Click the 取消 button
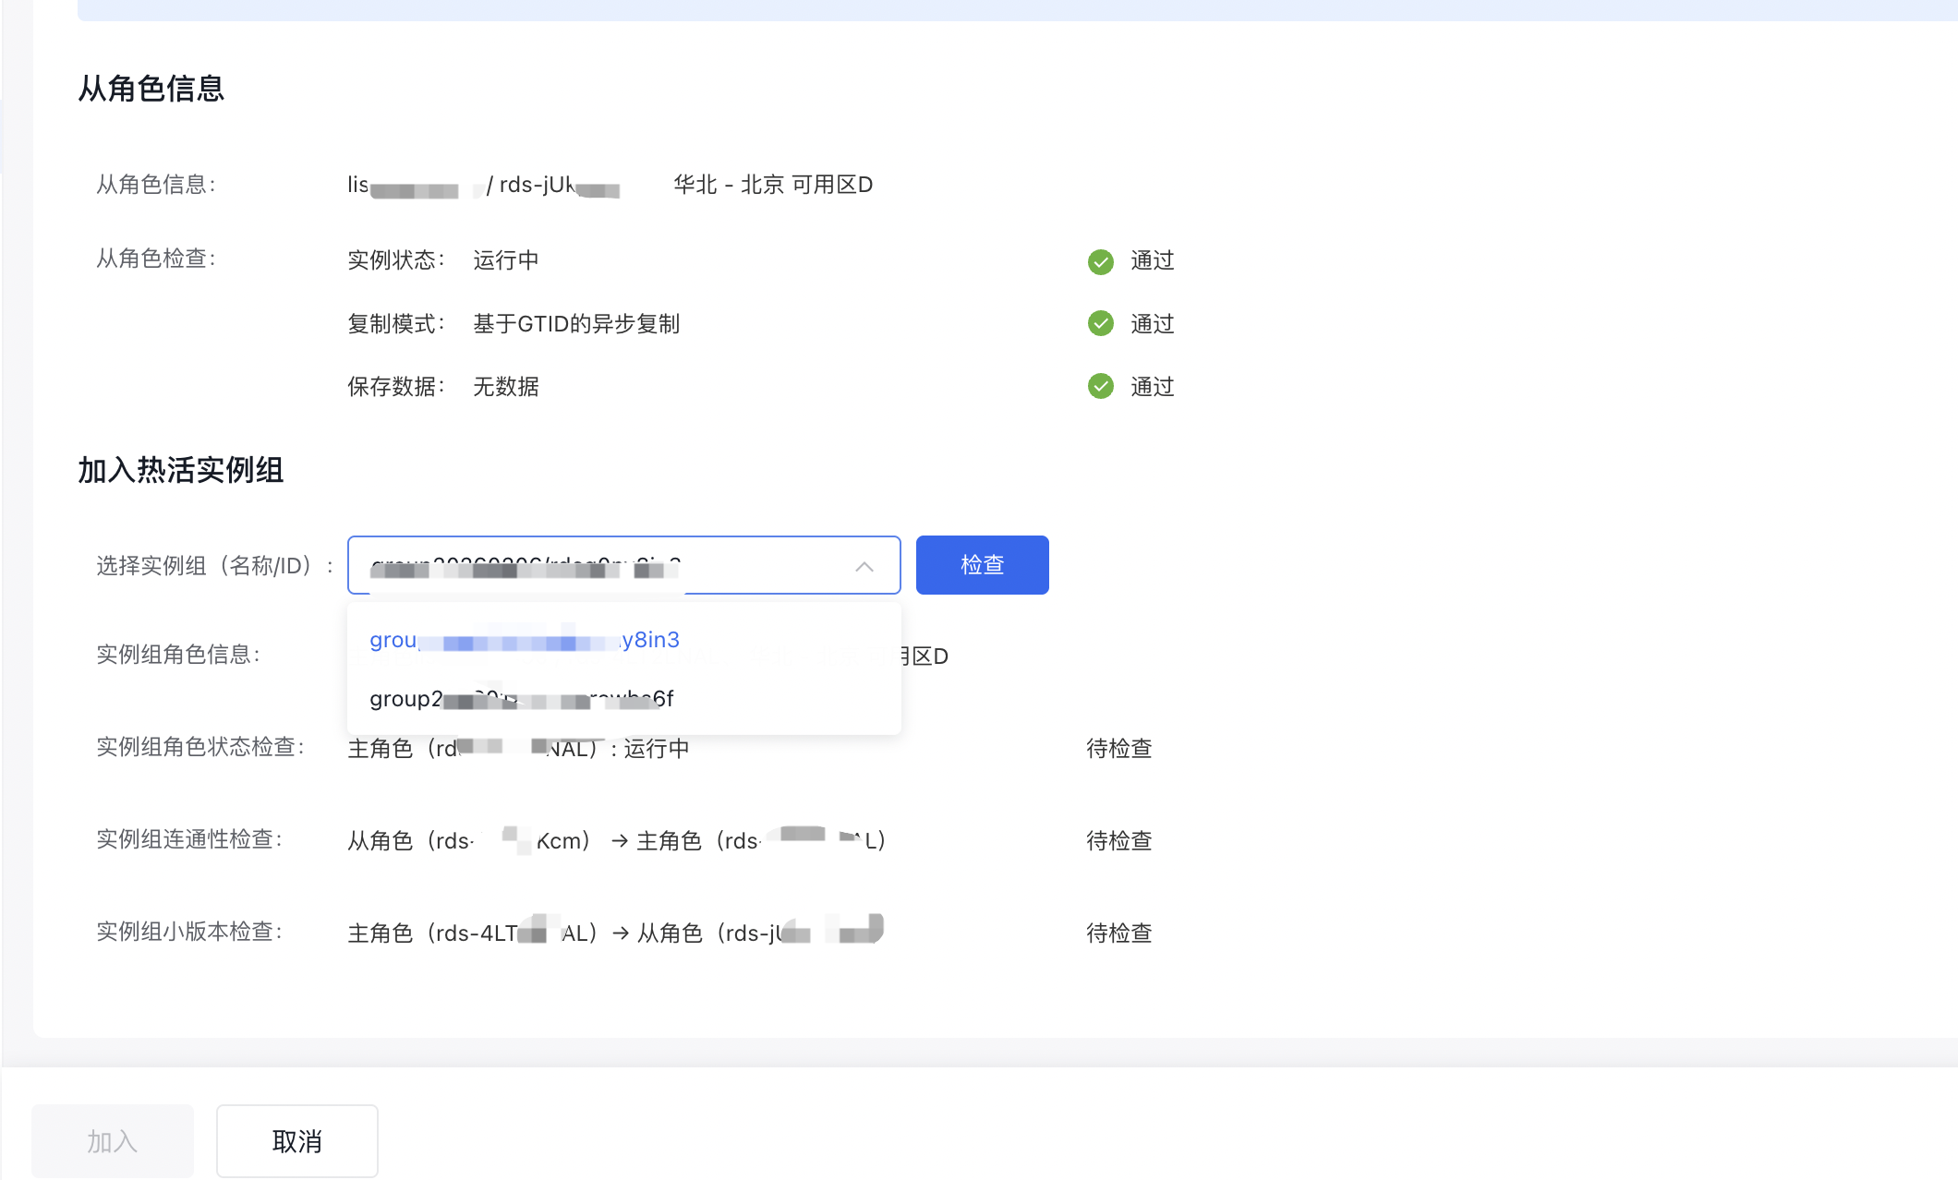This screenshot has width=1958, height=1180. click(x=296, y=1141)
